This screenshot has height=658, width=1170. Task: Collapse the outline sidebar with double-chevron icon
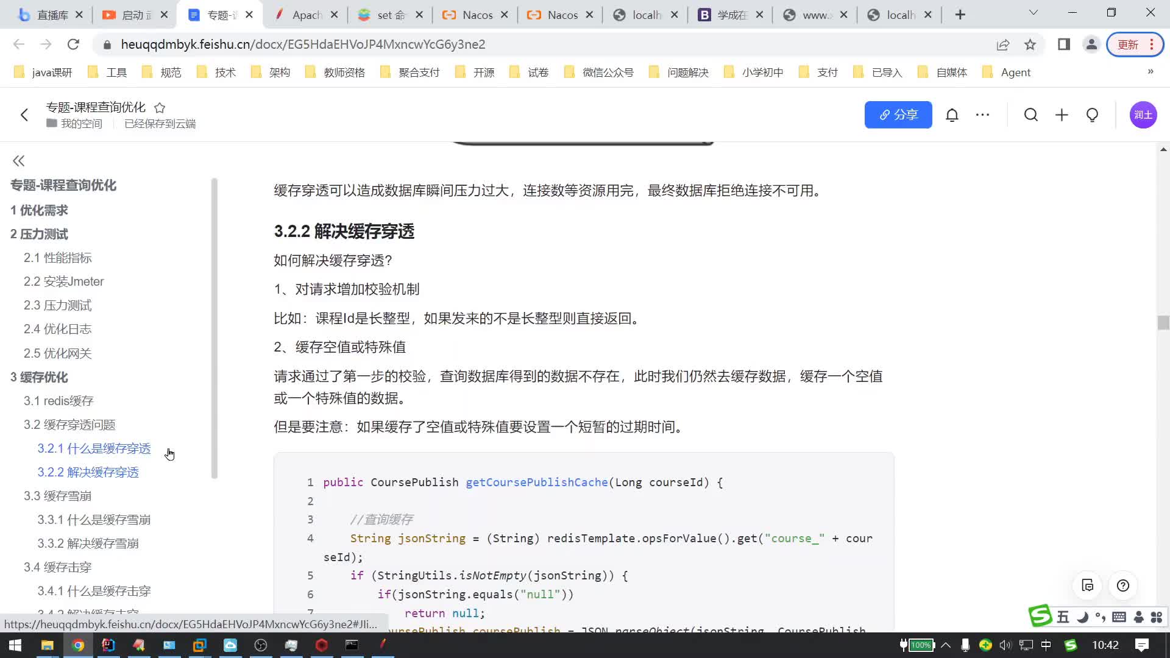(18, 161)
